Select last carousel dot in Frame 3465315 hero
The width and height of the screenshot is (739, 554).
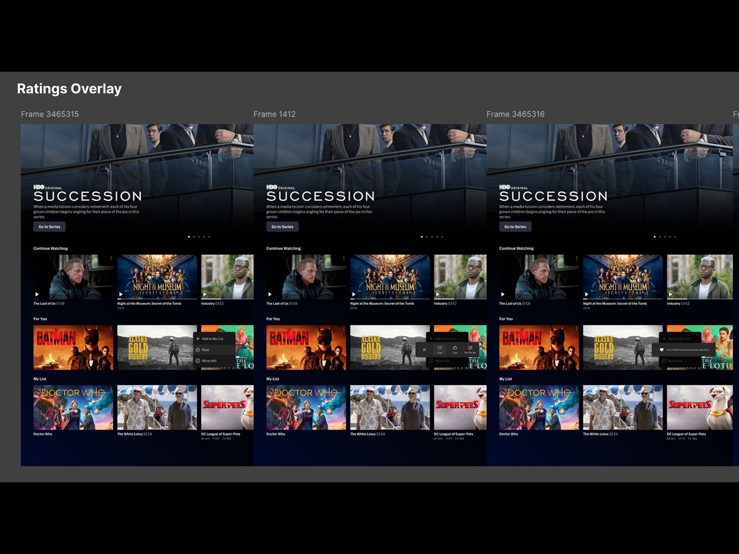coord(209,237)
